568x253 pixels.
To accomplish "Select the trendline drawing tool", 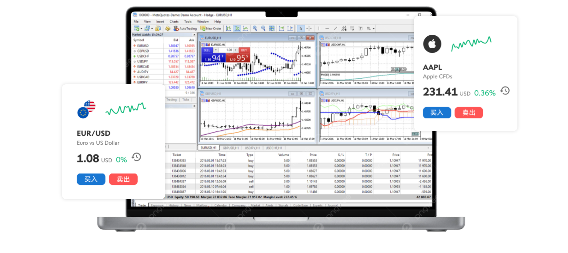I will pos(335,28).
